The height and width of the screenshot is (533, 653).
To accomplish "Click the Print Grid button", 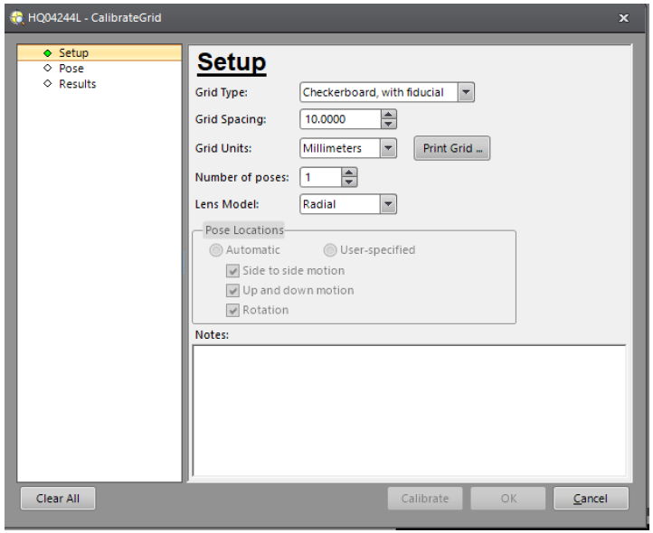I will coord(452,148).
